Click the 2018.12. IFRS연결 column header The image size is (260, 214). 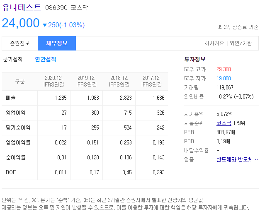(119, 81)
